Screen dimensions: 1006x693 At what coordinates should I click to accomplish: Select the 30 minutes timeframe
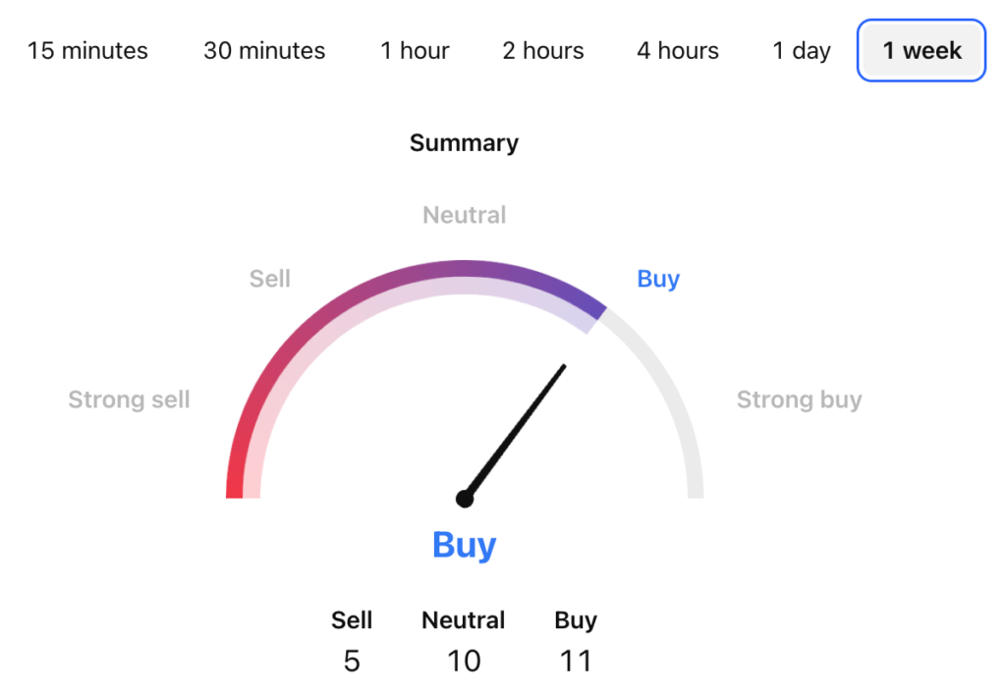[263, 50]
